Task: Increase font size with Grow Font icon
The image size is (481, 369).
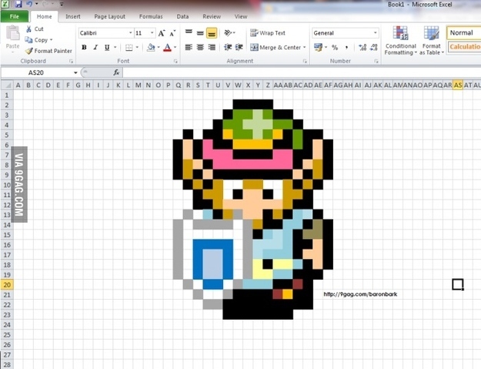Action: (x=162, y=33)
